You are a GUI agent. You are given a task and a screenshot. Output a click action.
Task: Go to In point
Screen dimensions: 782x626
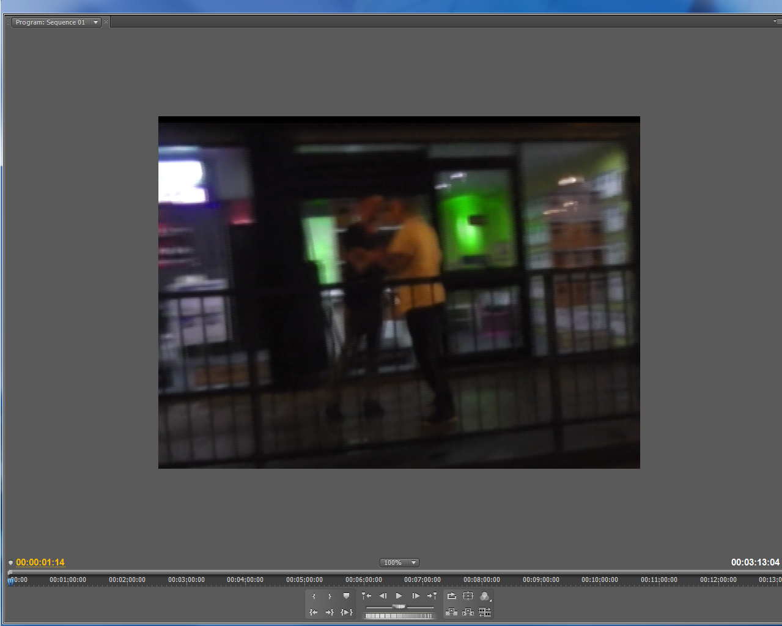[x=314, y=612]
